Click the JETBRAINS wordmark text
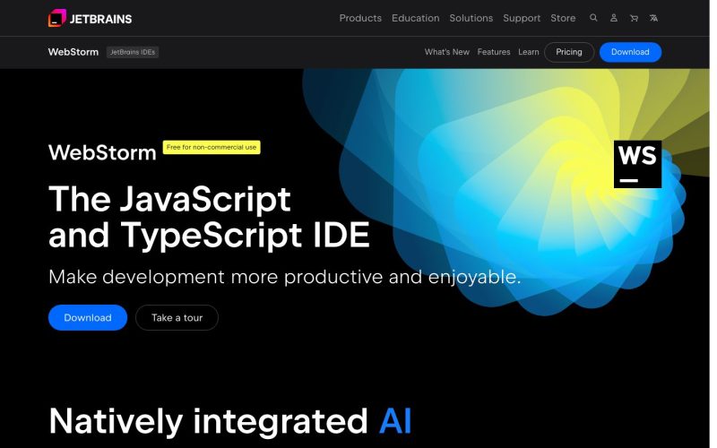717x448 pixels. click(x=100, y=19)
